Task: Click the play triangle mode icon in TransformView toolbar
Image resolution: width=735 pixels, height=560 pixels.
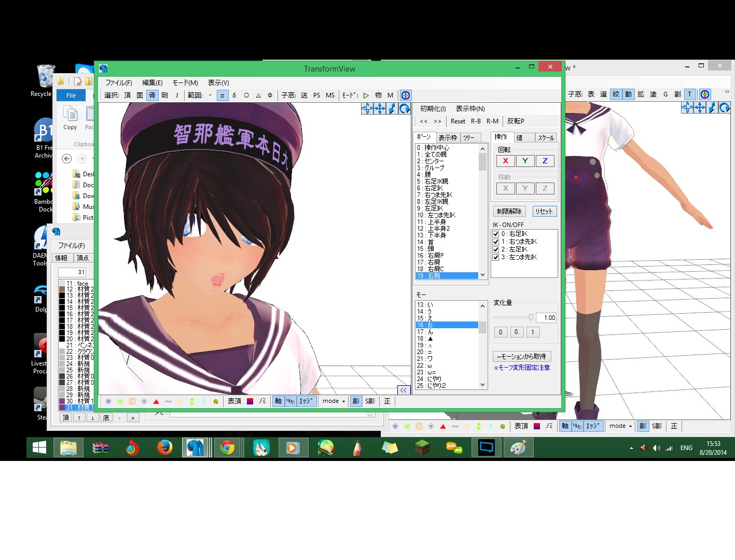Action: (x=366, y=95)
